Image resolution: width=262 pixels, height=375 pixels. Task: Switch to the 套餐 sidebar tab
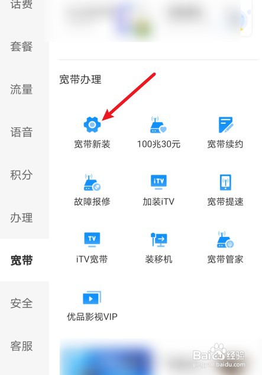click(x=21, y=46)
